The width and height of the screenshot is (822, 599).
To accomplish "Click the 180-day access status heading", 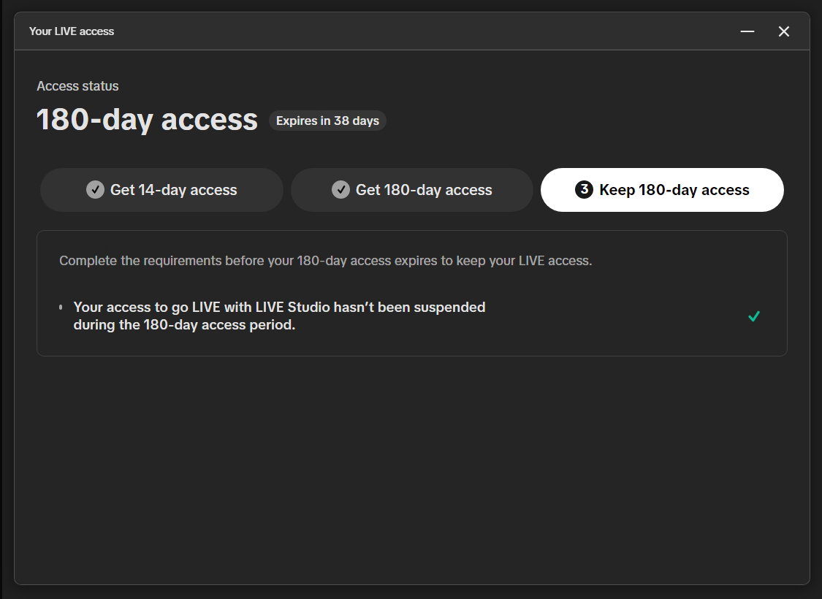I will point(147,120).
